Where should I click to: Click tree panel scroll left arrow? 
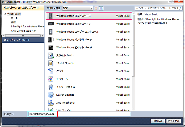click(x=3, y=36)
